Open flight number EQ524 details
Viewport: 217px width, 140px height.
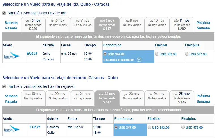coord(32,53)
